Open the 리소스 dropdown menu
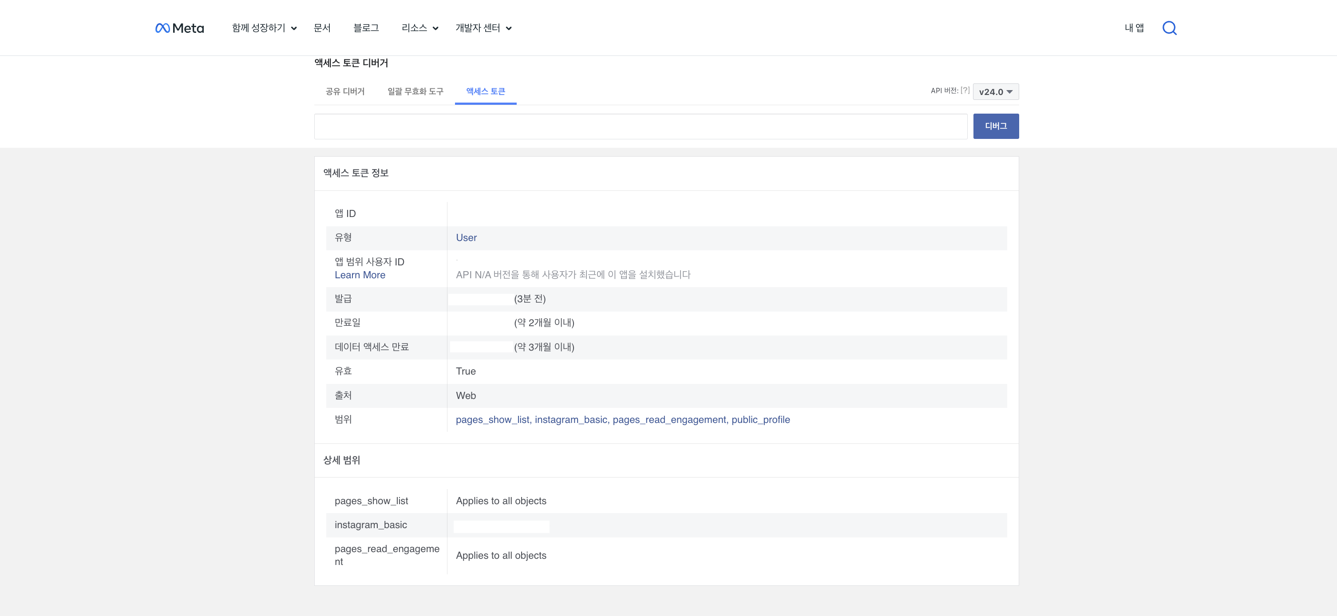1337x616 pixels. [x=419, y=28]
